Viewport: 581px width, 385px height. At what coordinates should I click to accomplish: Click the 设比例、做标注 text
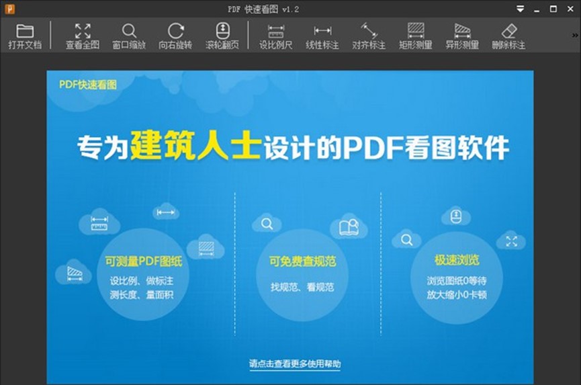tap(142, 280)
